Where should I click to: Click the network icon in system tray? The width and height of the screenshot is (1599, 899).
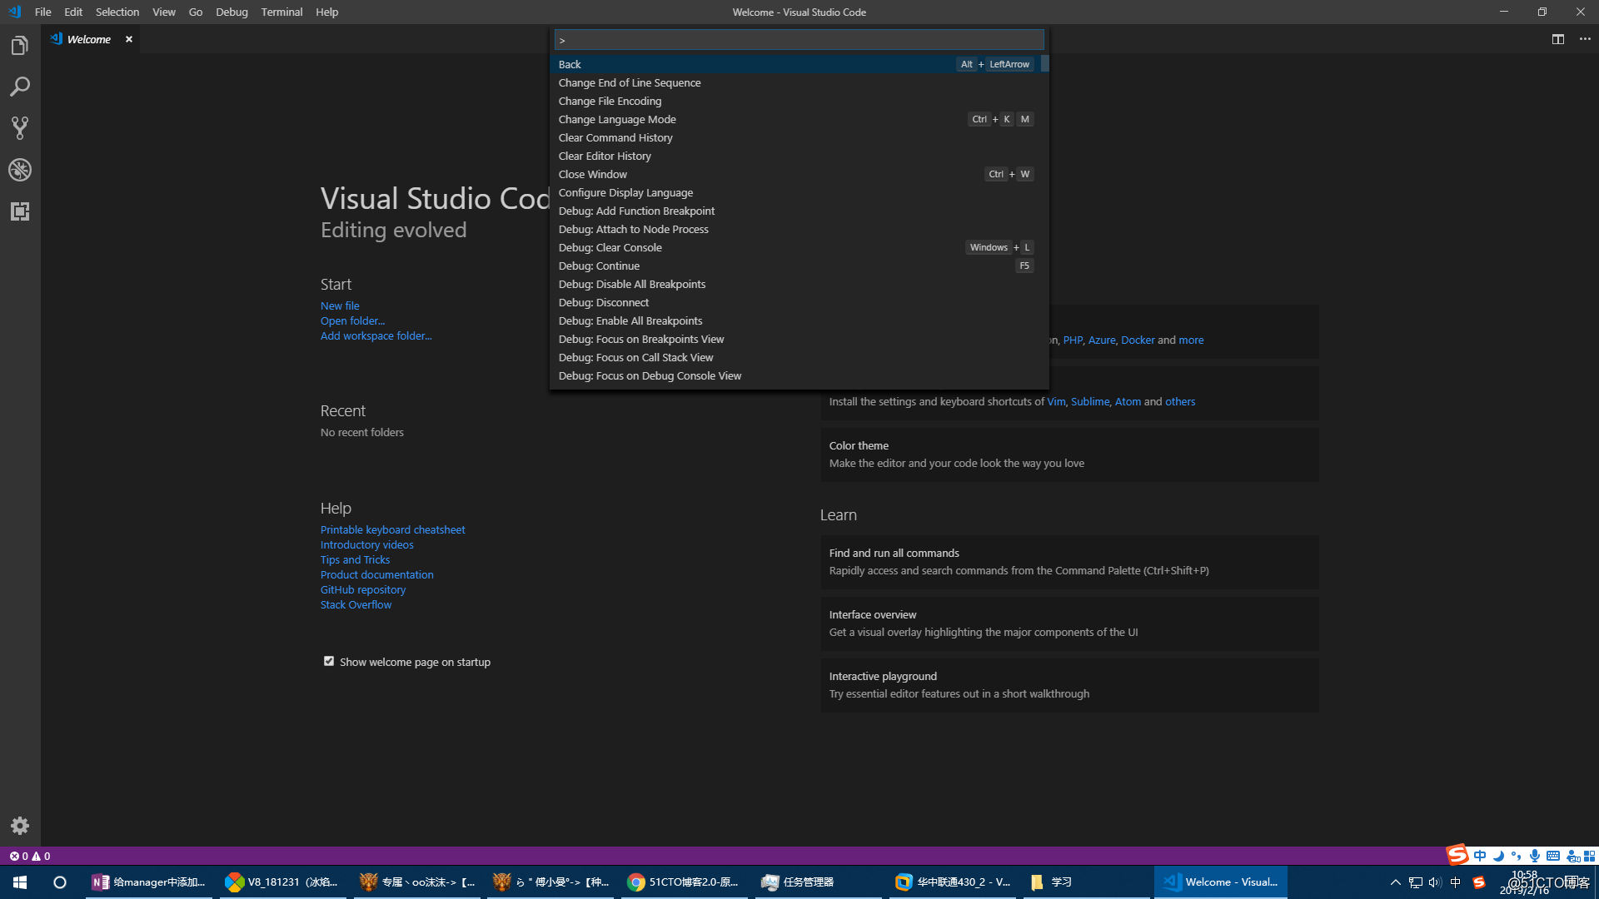(1416, 882)
